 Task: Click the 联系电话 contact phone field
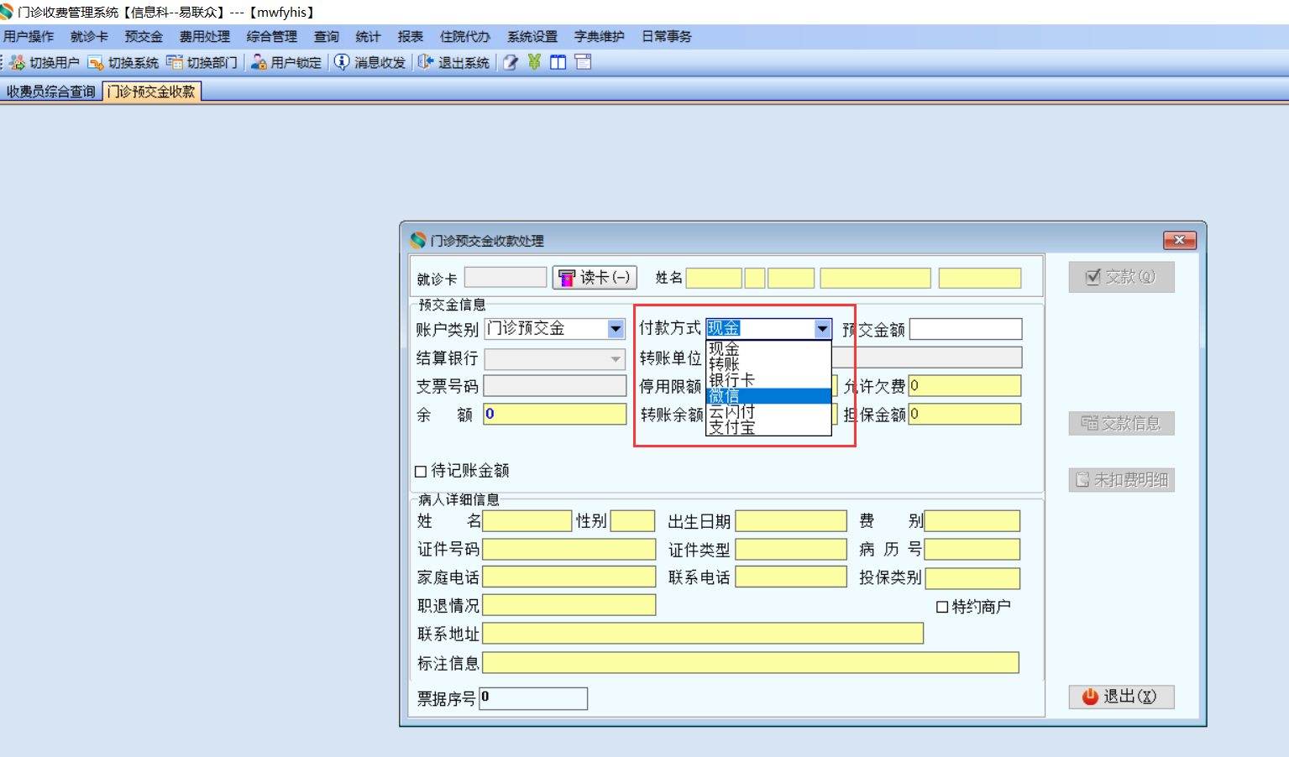(x=791, y=577)
